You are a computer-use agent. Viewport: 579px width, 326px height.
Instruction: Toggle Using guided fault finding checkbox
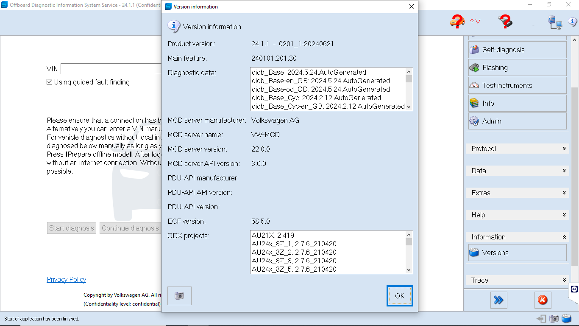[50, 82]
